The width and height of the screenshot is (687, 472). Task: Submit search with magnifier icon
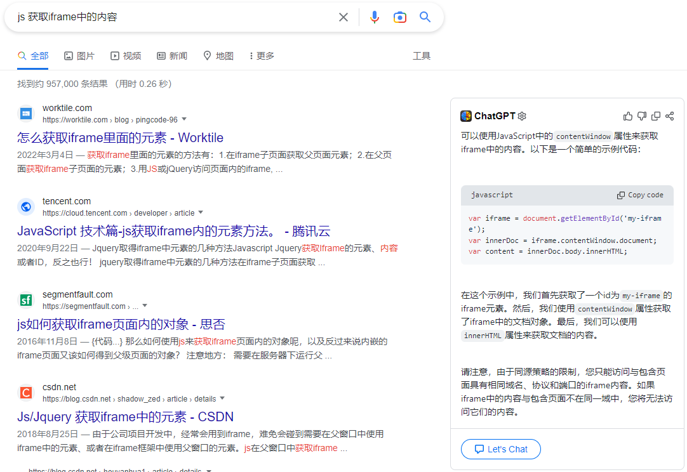[425, 17]
